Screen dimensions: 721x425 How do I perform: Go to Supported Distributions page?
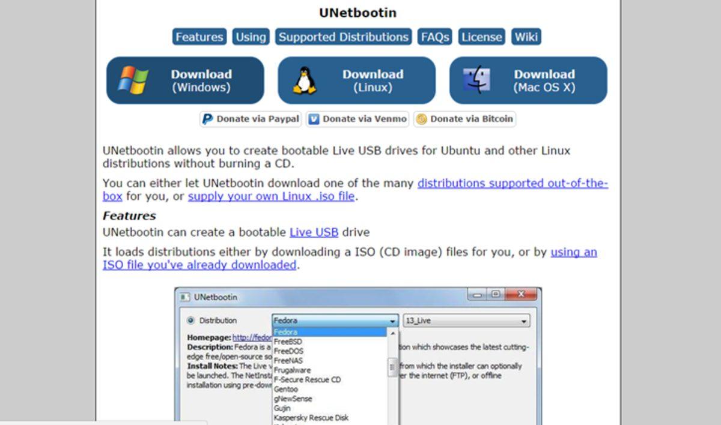point(343,37)
